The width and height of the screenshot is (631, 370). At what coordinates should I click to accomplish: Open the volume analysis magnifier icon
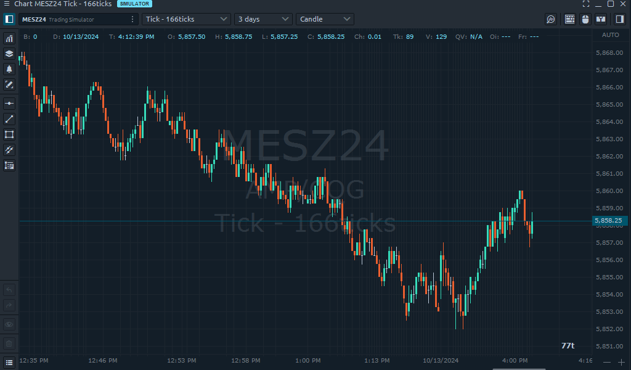tap(551, 19)
